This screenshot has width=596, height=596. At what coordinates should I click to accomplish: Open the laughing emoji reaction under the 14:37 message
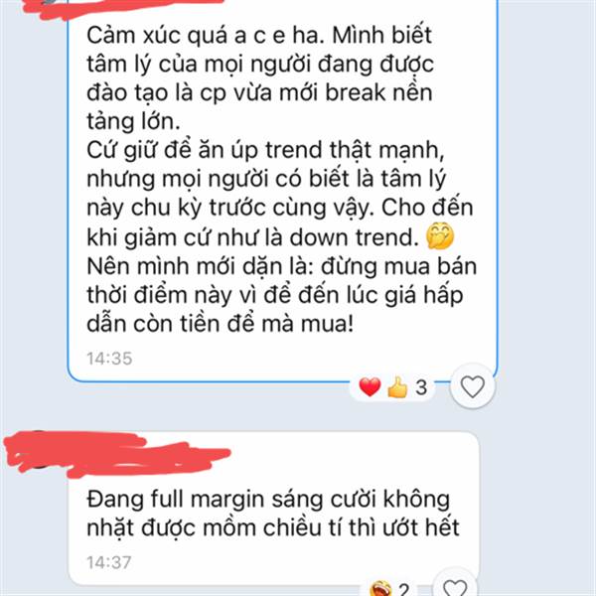pyautogui.click(x=380, y=588)
